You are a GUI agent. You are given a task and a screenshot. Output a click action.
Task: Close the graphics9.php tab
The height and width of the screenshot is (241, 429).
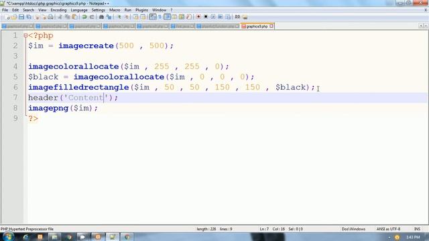click(271, 26)
